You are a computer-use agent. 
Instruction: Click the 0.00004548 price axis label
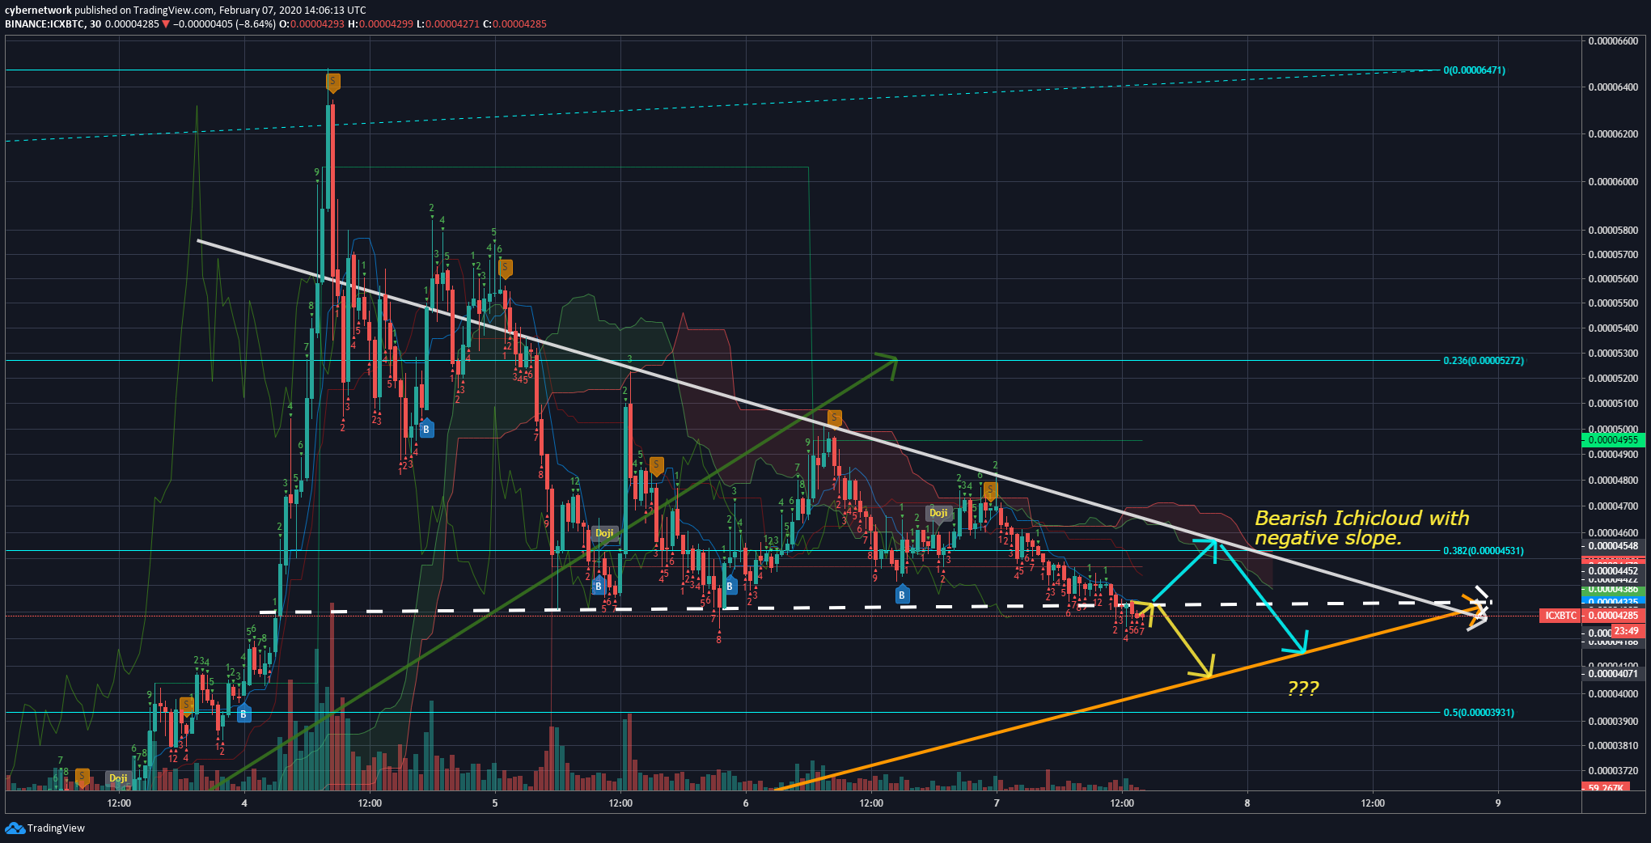pos(1613,546)
